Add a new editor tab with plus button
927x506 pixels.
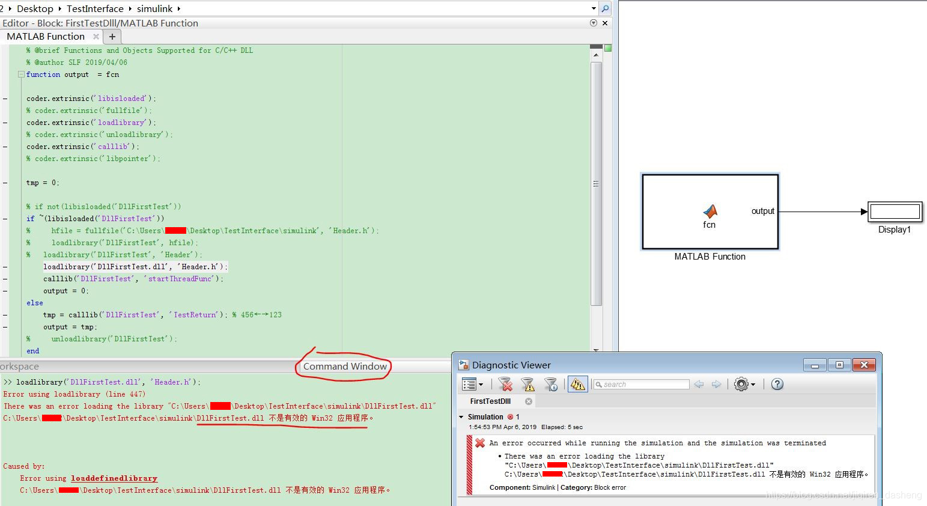click(x=112, y=37)
